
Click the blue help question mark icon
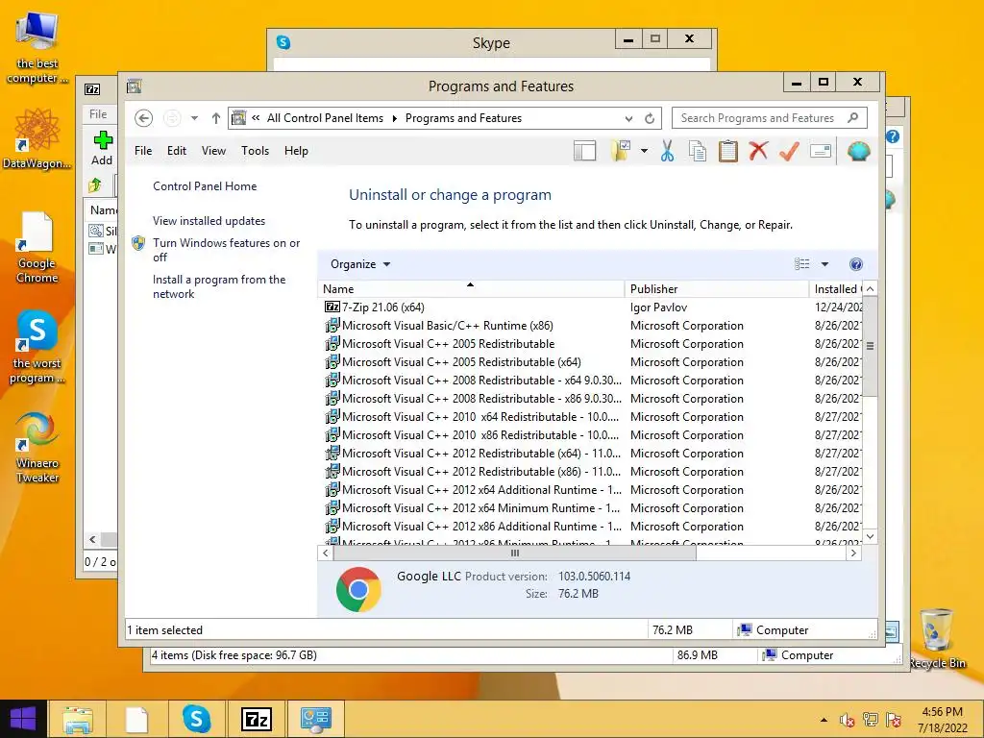(856, 264)
